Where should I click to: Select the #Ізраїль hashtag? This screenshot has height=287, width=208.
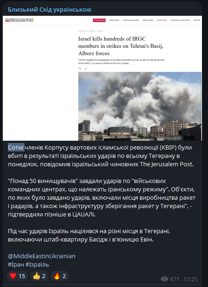tap(37, 264)
